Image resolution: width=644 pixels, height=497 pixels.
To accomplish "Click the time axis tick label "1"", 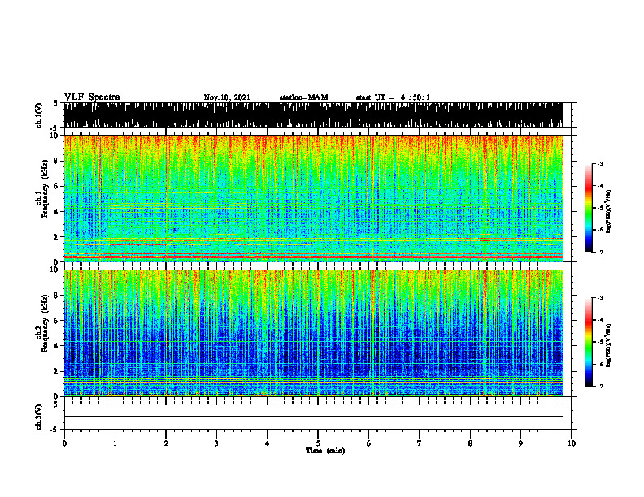I will point(115,443).
